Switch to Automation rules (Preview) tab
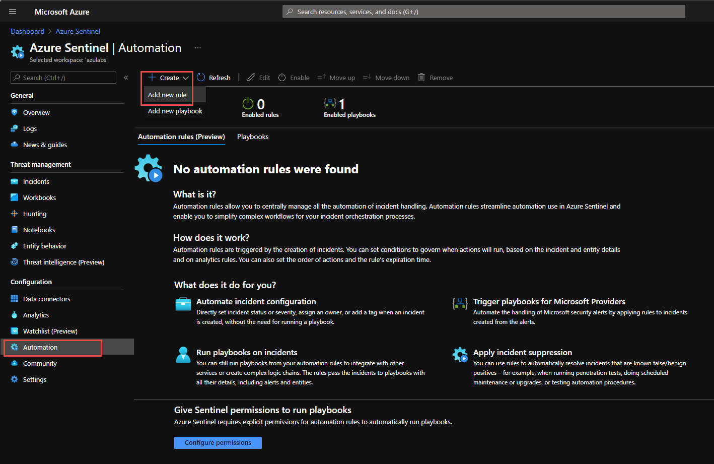714x464 pixels. coord(181,137)
